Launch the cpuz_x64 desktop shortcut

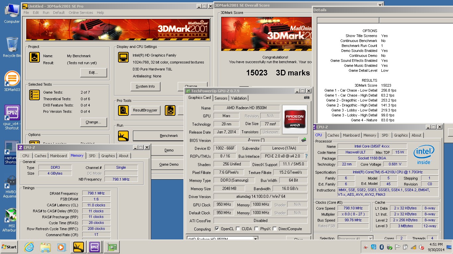point(12,117)
